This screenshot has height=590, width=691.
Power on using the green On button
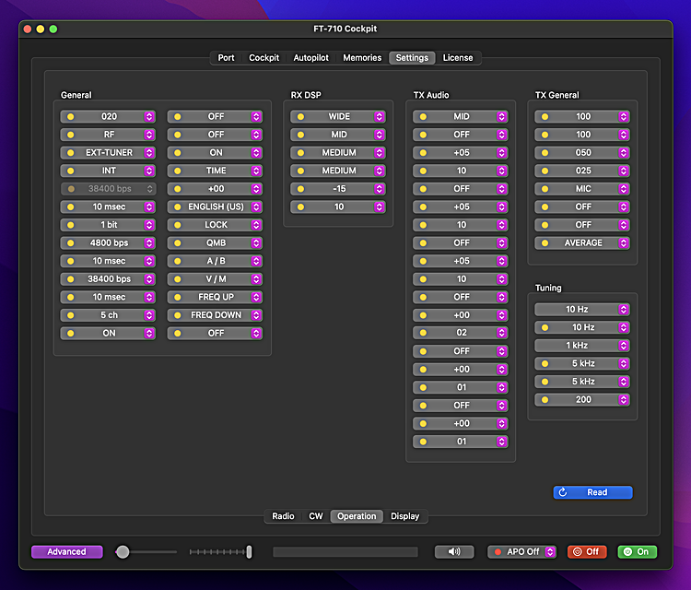tap(638, 551)
